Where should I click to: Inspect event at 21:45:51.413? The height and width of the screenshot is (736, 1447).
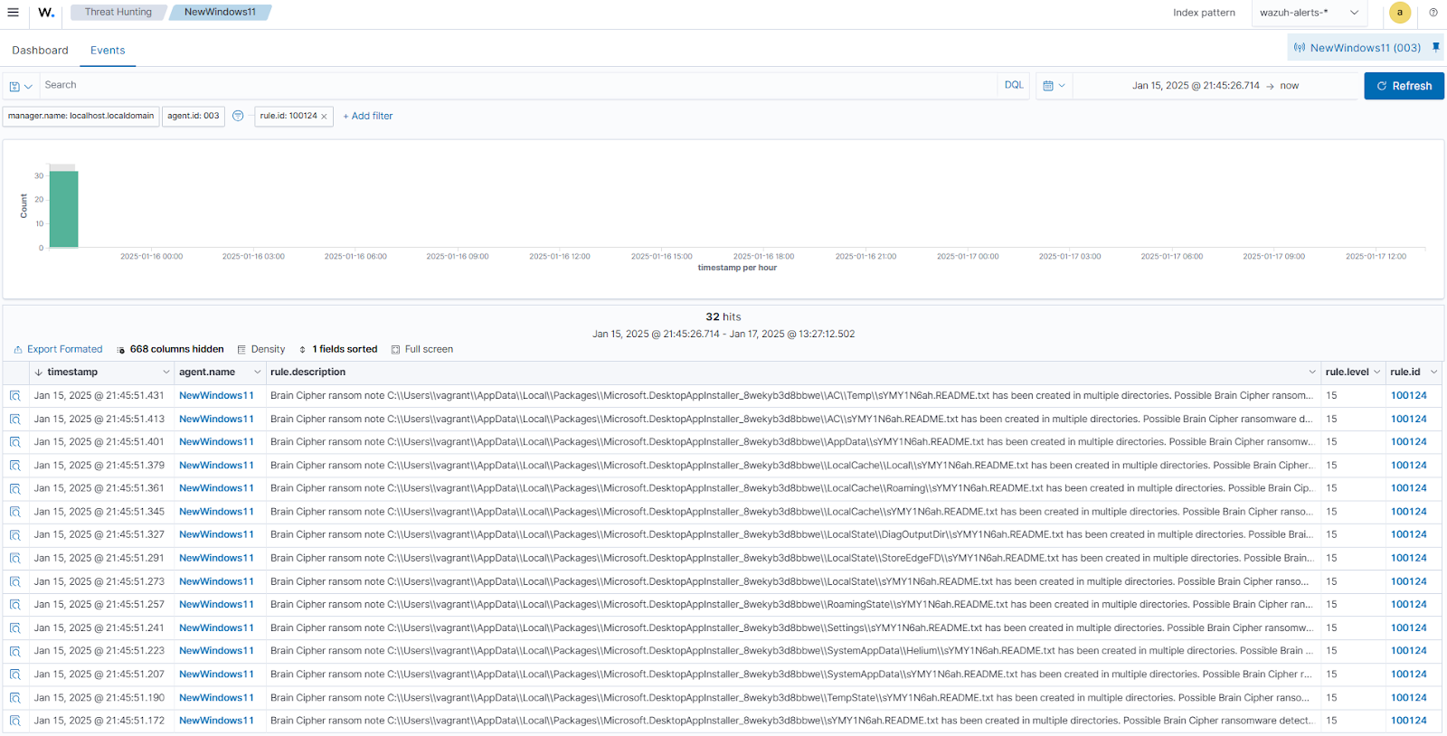click(15, 420)
